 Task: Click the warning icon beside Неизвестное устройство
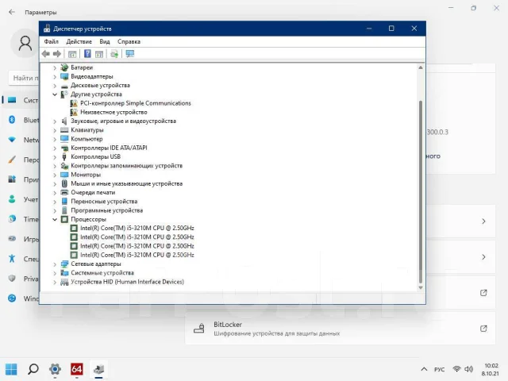pos(74,112)
